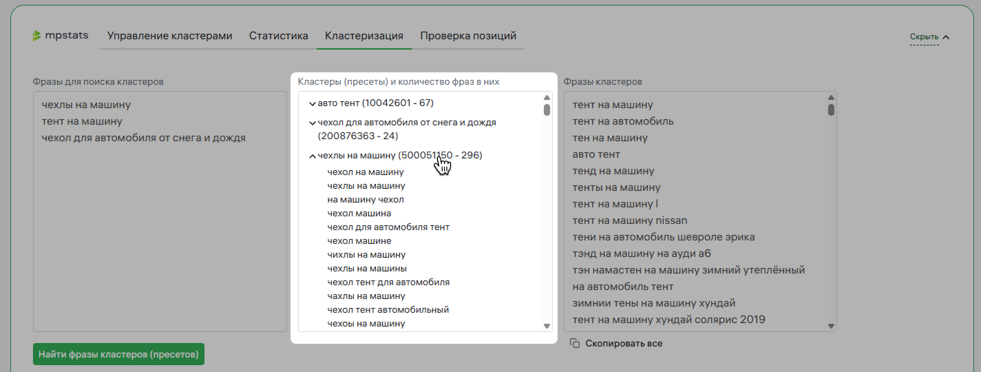This screenshot has height=372, width=981.
Task: Expand the авто тент cluster
Action: [x=313, y=103]
